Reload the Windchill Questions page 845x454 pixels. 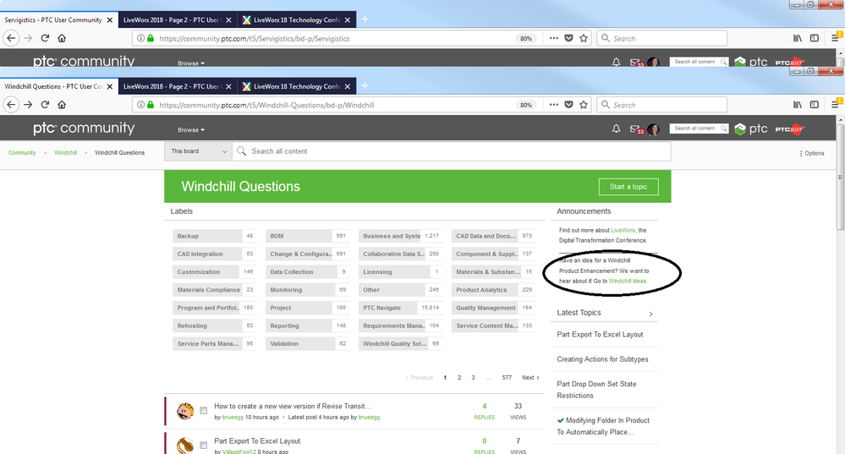(46, 105)
